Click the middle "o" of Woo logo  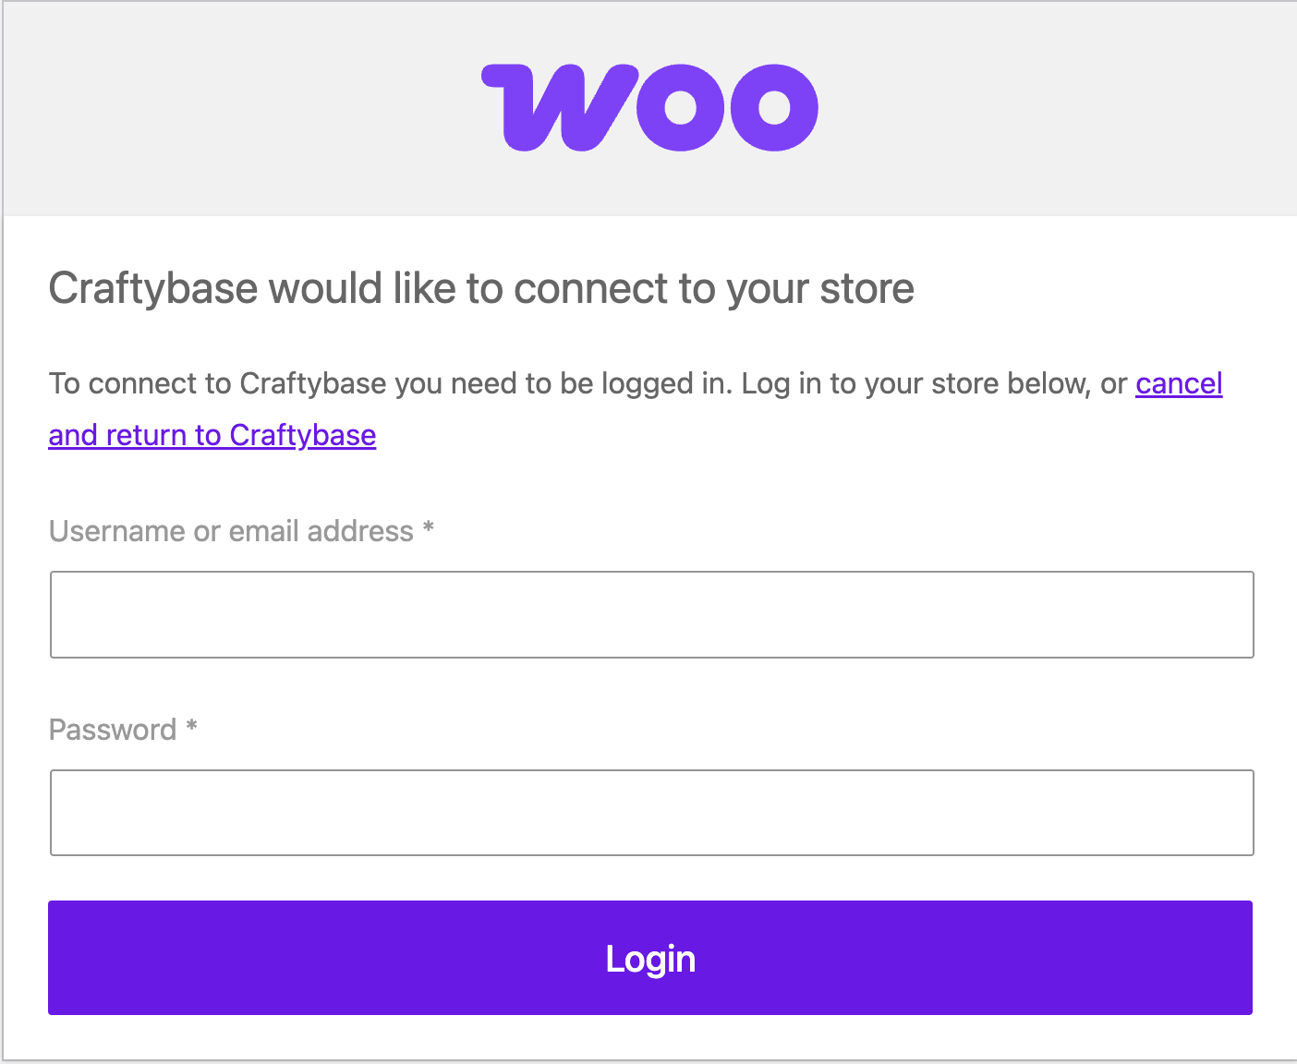coord(681,107)
